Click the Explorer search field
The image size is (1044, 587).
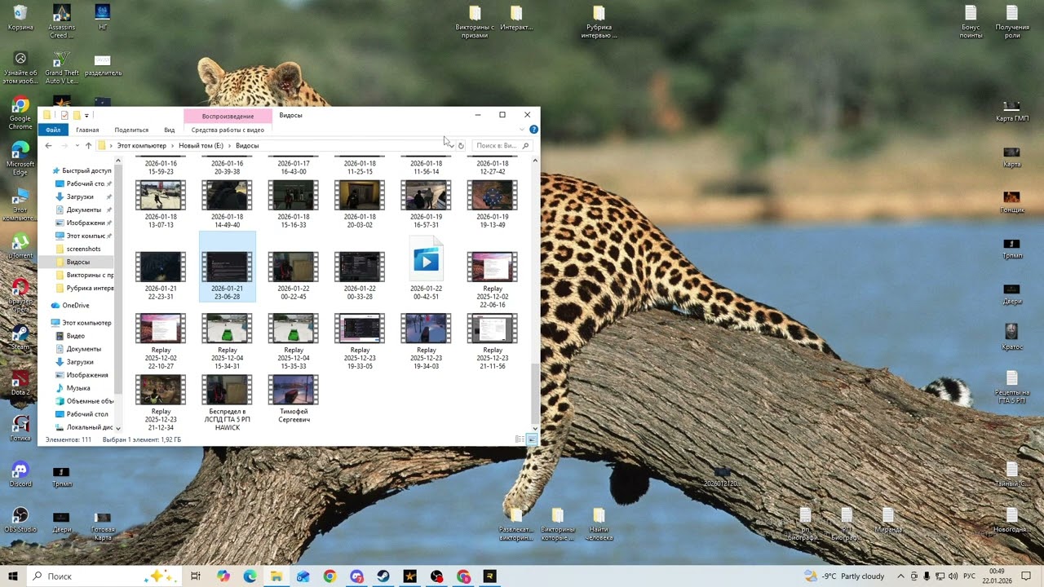coord(502,146)
